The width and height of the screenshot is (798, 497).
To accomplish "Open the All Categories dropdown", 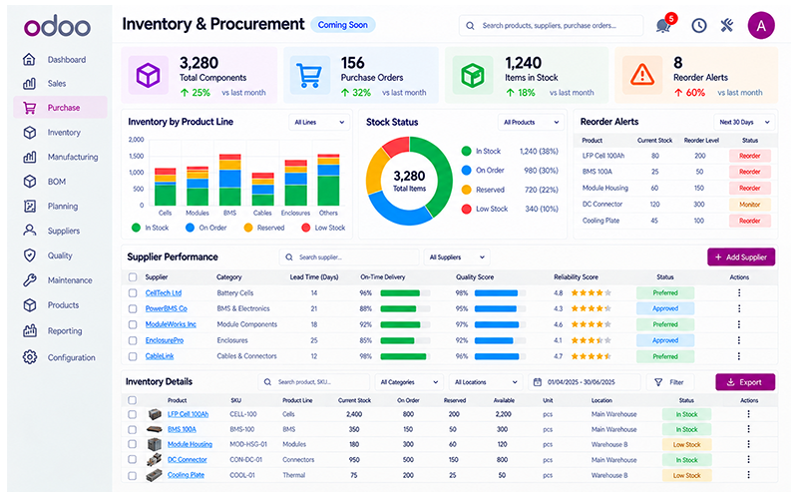I will tap(409, 382).
